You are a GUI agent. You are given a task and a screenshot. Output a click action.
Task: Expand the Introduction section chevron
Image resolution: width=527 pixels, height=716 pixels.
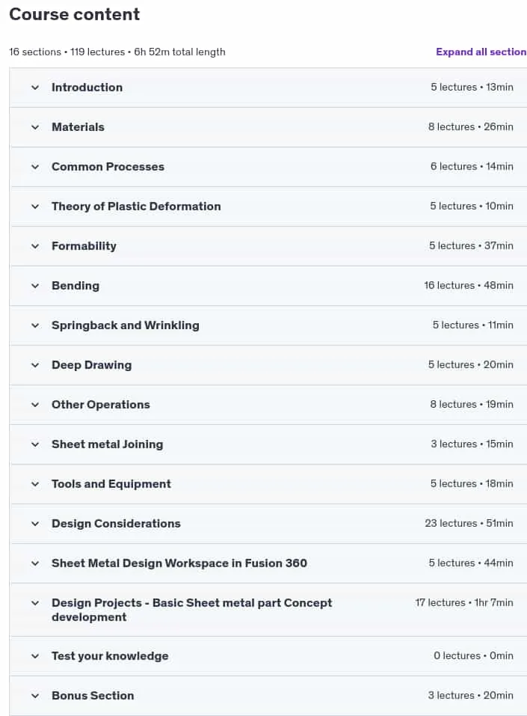coord(35,88)
